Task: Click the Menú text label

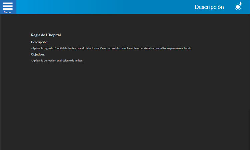Action: click(7, 12)
